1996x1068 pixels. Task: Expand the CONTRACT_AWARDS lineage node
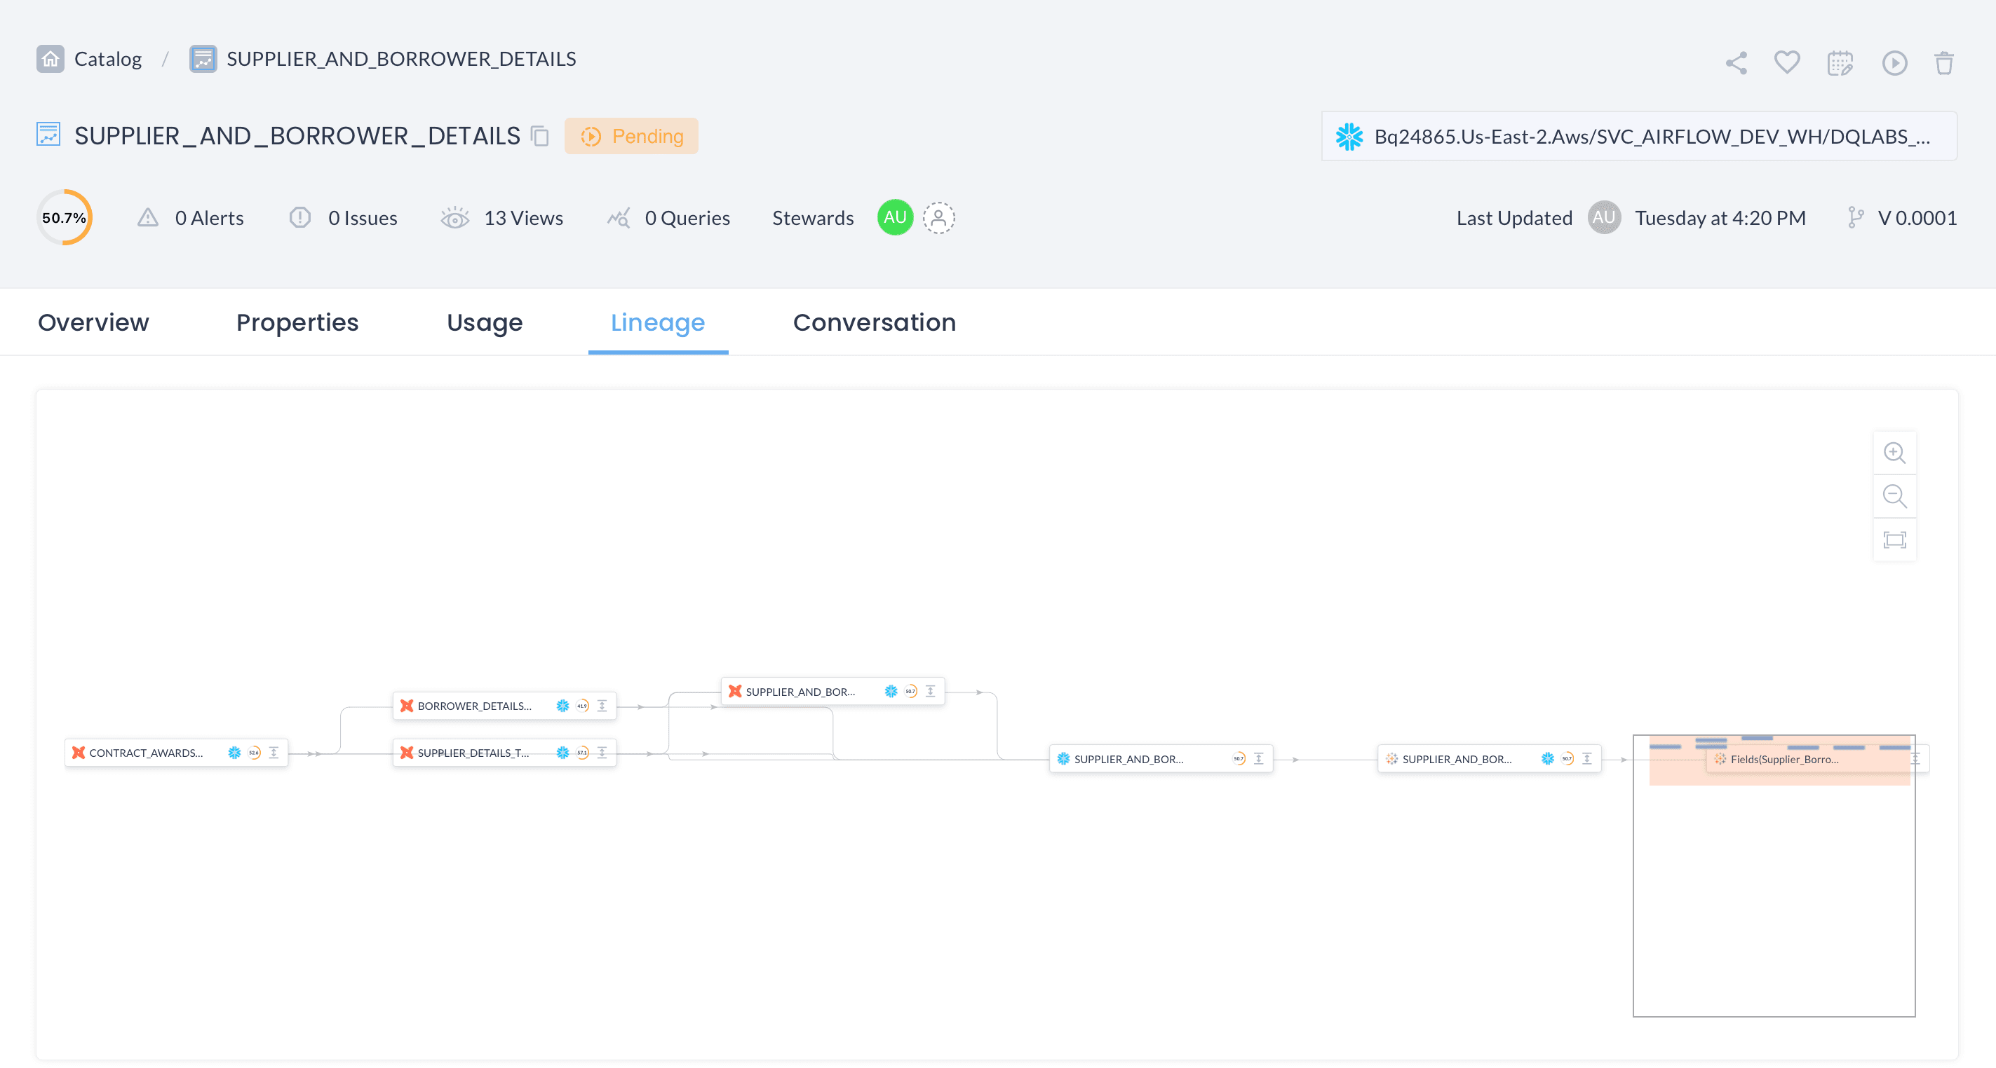coord(274,752)
